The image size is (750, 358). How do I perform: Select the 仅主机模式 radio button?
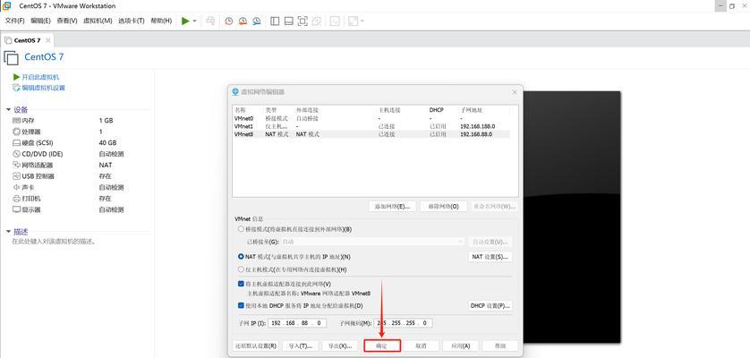tap(241, 269)
